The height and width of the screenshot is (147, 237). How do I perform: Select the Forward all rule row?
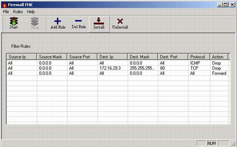click(118, 73)
